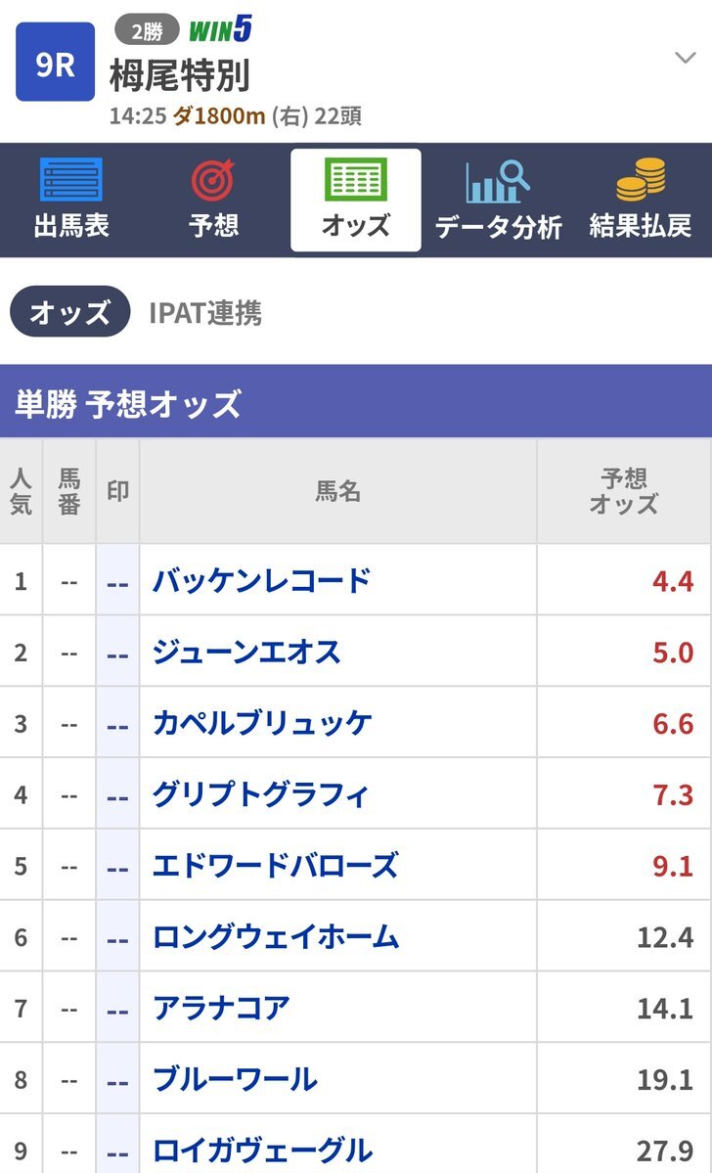Open the データ分析 chart icon
The image size is (712, 1173).
[x=498, y=180]
